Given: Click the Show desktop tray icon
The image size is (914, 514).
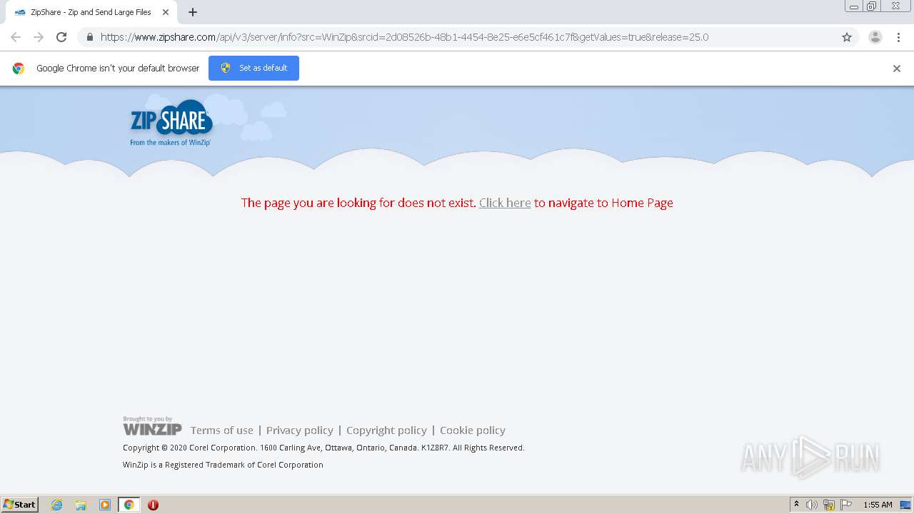Looking at the screenshot, I should tap(905, 505).
